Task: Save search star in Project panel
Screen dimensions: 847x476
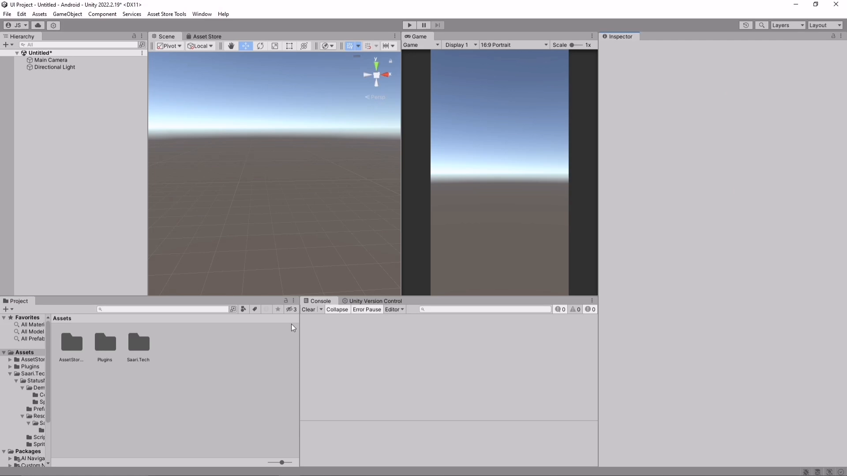Action: pyautogui.click(x=277, y=309)
